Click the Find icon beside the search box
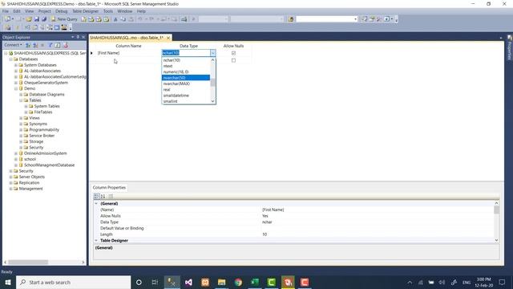Image resolution: width=513 pixels, height=289 pixels. pyautogui.click(x=290, y=19)
